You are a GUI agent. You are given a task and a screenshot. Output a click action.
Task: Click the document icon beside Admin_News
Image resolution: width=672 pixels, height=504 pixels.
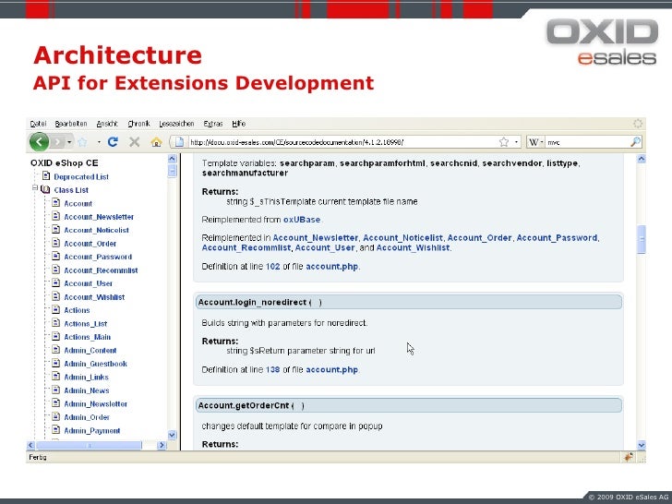55,390
